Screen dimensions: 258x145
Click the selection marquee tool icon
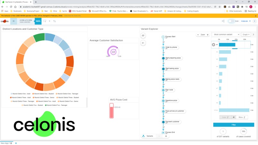tap(45, 21)
